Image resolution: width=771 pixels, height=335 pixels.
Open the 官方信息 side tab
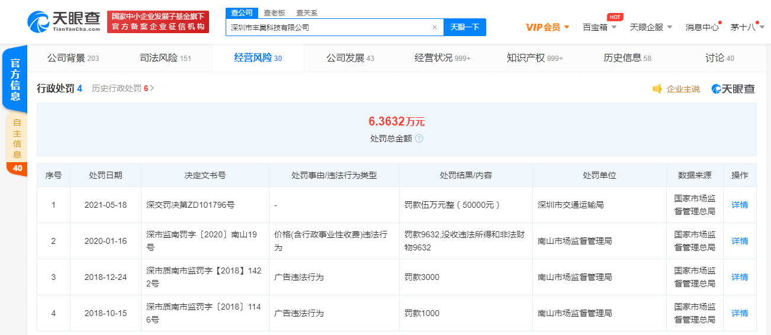15,79
